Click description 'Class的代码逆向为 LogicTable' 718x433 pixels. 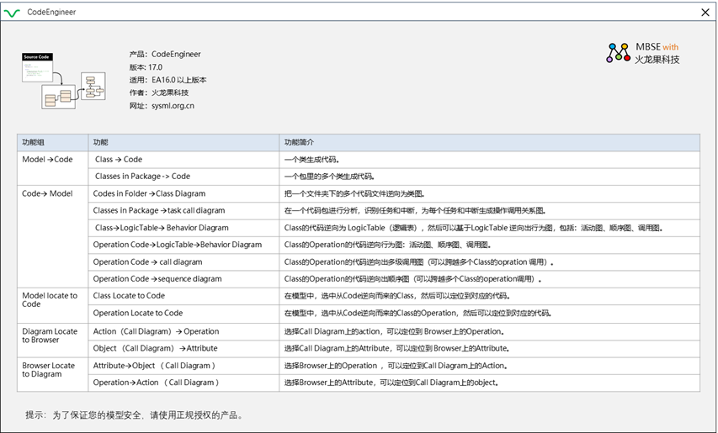click(x=474, y=228)
